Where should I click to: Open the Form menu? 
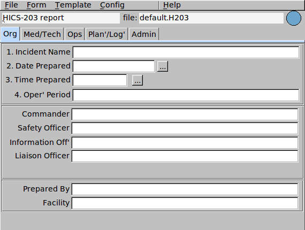coord(36,5)
